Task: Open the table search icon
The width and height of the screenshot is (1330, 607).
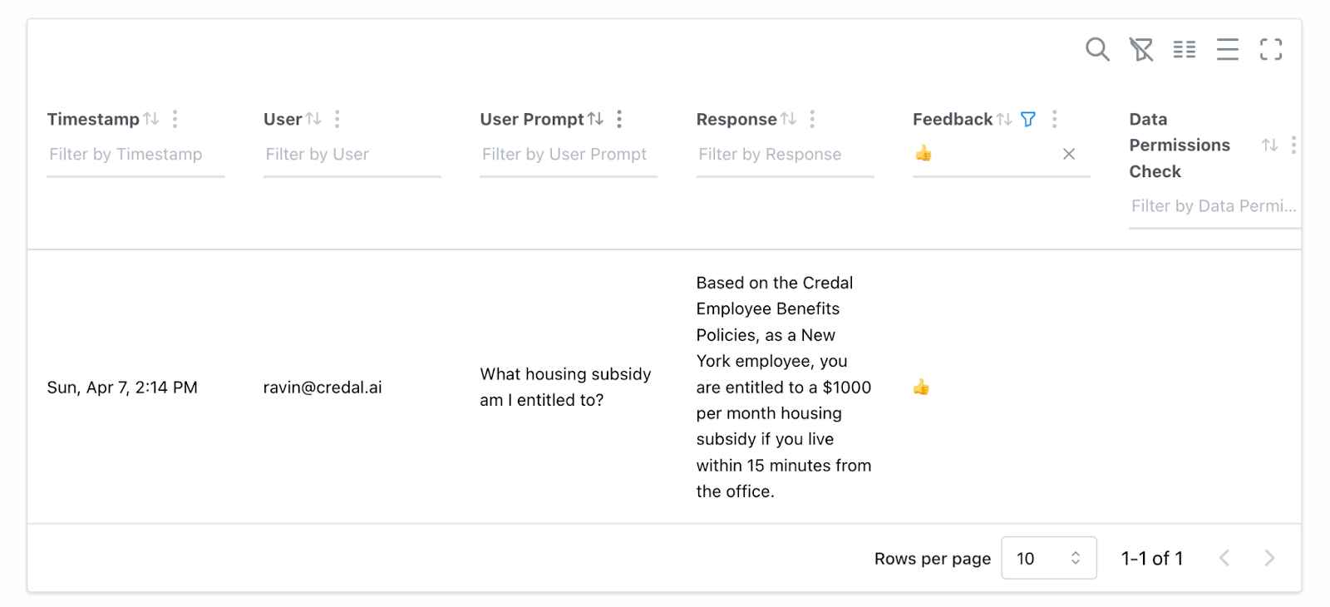Action: pos(1097,50)
